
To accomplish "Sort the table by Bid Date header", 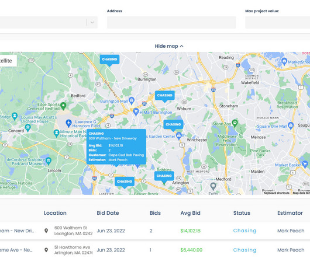I will [x=108, y=213].
